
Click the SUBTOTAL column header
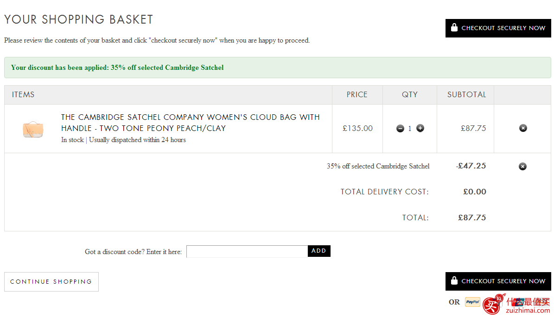[467, 94]
